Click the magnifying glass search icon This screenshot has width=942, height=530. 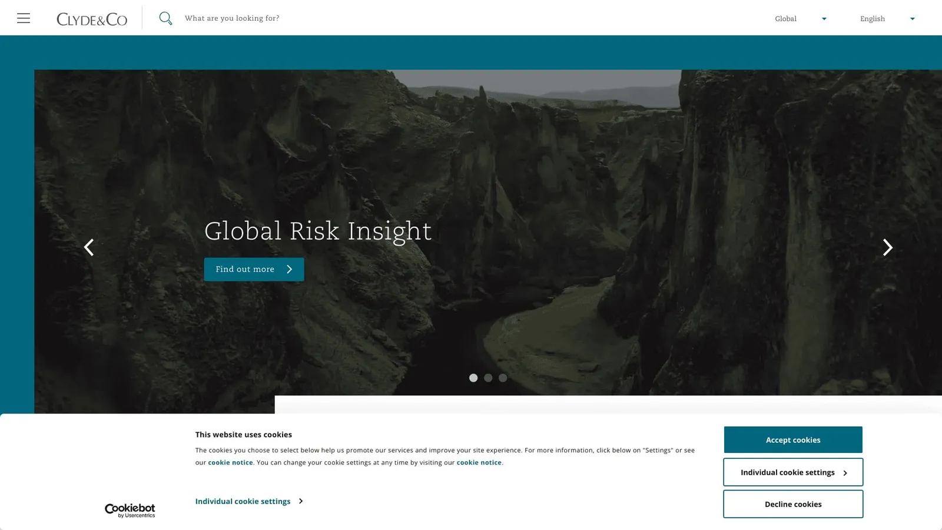165,18
